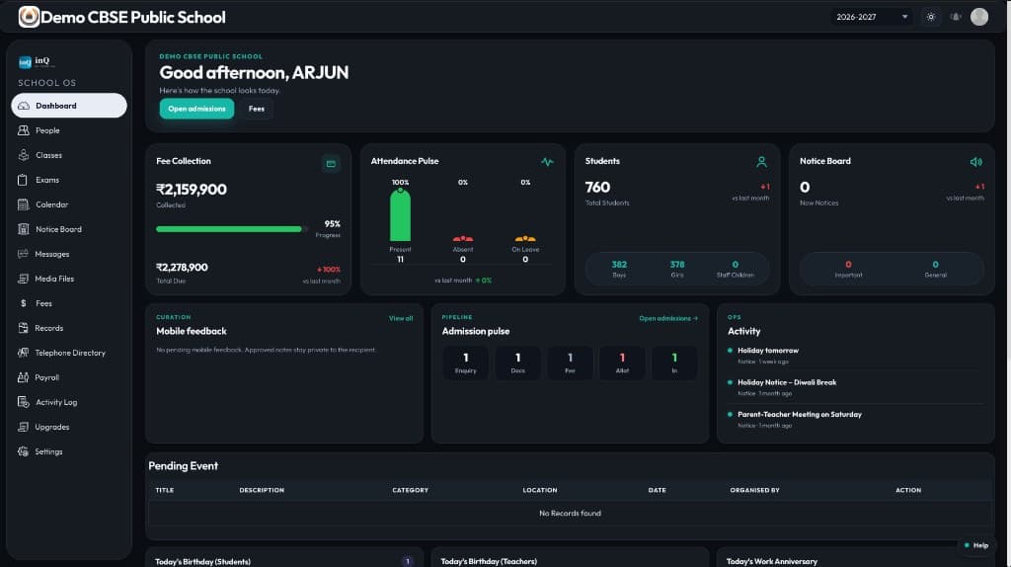
Task: Click the DATE column header in Pending Event
Action: pos(657,490)
